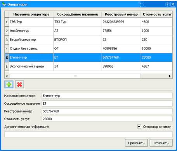The width and height of the screenshot is (177, 151).
Task: Click Сокращённое название column header
Action: pos(78,14)
